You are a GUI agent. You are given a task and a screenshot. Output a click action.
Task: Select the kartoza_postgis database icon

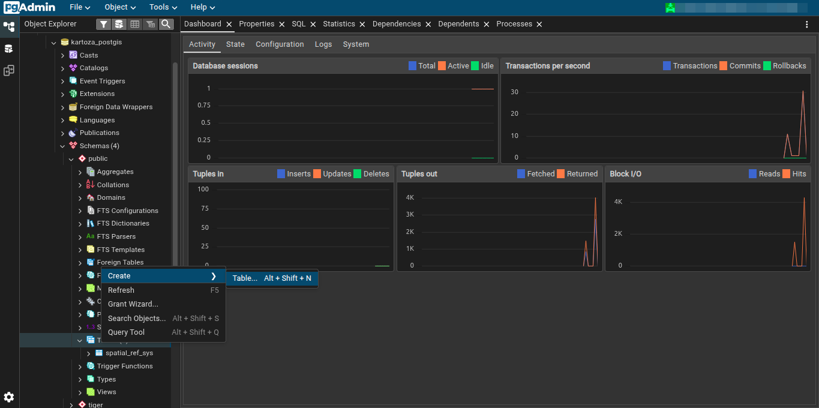65,43
